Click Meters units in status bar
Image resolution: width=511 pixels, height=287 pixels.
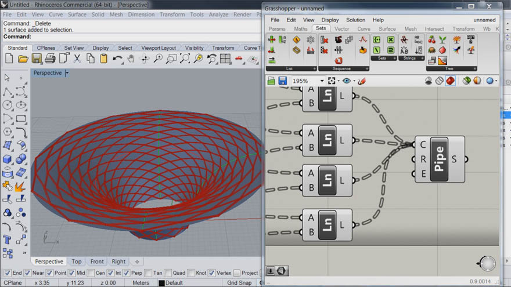click(141, 283)
